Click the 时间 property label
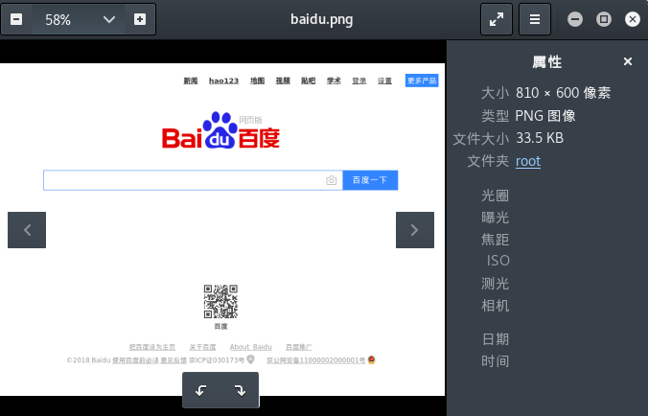This screenshot has height=416, width=648. point(495,361)
